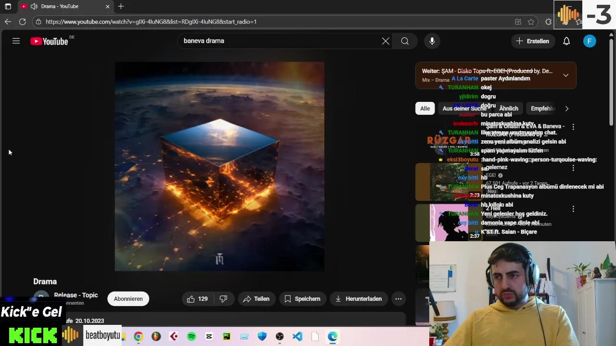This screenshot has height=346, width=616.
Task: Launch FL Studio from the taskbar
Action: pyautogui.click(x=156, y=336)
